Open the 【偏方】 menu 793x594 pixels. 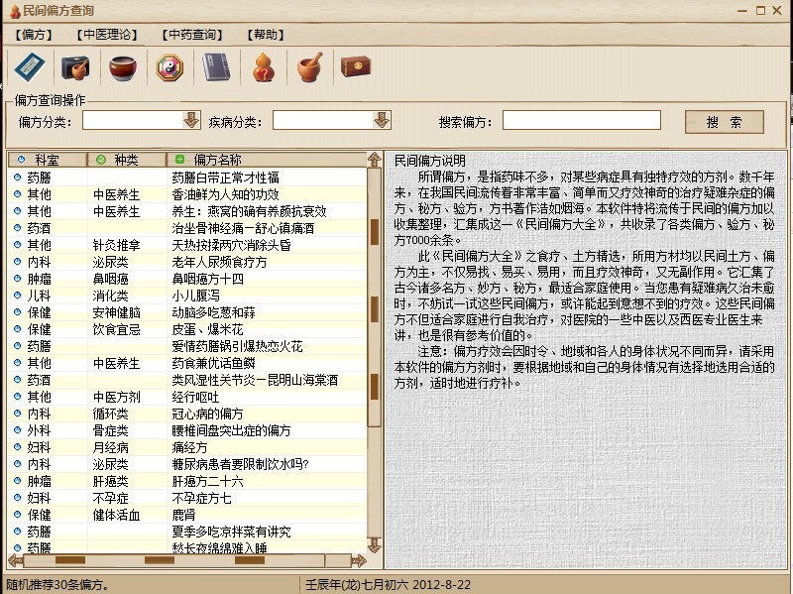pos(34,35)
